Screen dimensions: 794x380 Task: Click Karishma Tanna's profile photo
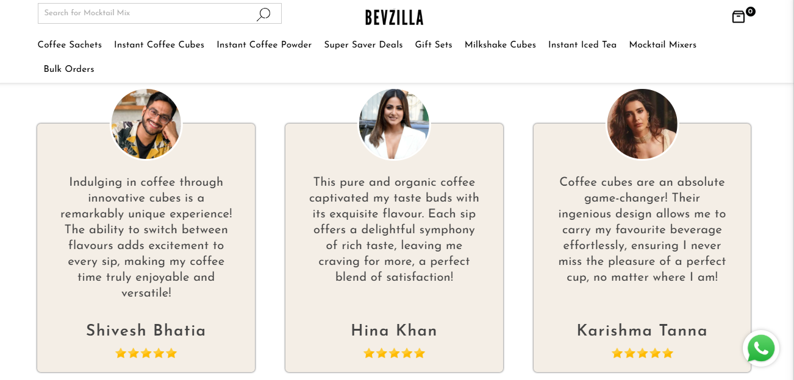click(642, 124)
